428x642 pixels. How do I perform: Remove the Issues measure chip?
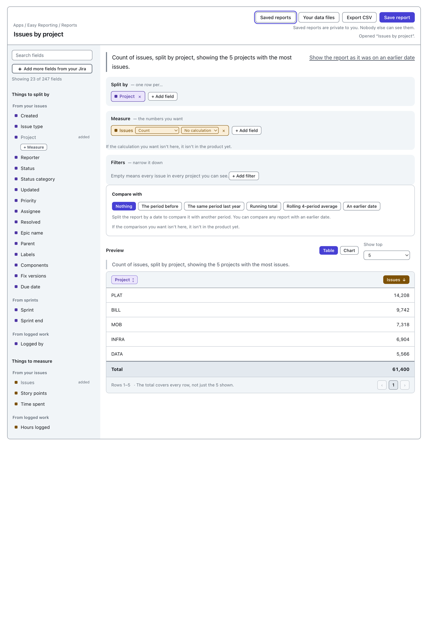click(x=224, y=131)
